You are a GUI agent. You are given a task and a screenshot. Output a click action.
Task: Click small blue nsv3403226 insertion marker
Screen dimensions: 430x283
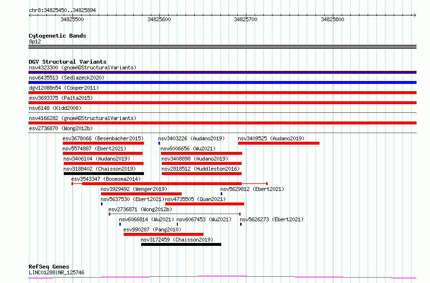click(159, 143)
